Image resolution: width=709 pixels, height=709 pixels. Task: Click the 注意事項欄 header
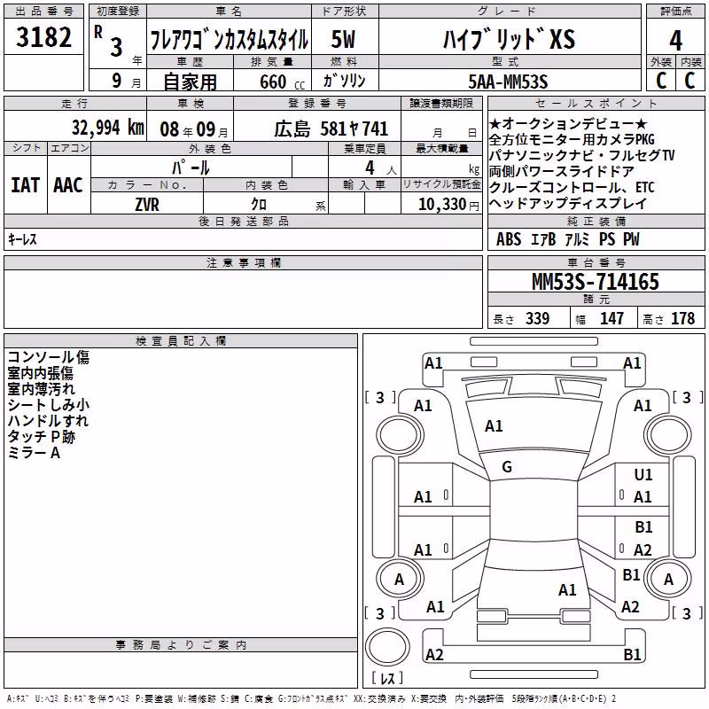244,262
